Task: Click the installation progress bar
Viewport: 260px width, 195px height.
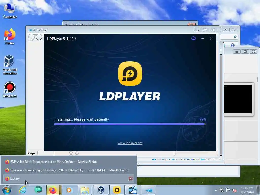Action: (130, 124)
